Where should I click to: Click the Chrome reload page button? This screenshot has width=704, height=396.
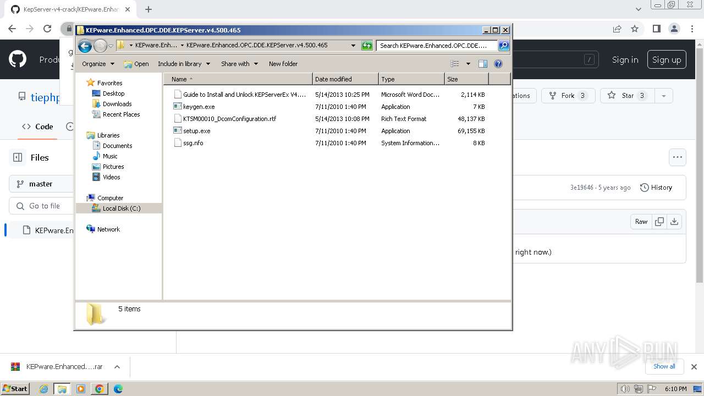tap(47, 29)
